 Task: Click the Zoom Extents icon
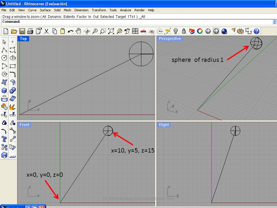(111, 31)
